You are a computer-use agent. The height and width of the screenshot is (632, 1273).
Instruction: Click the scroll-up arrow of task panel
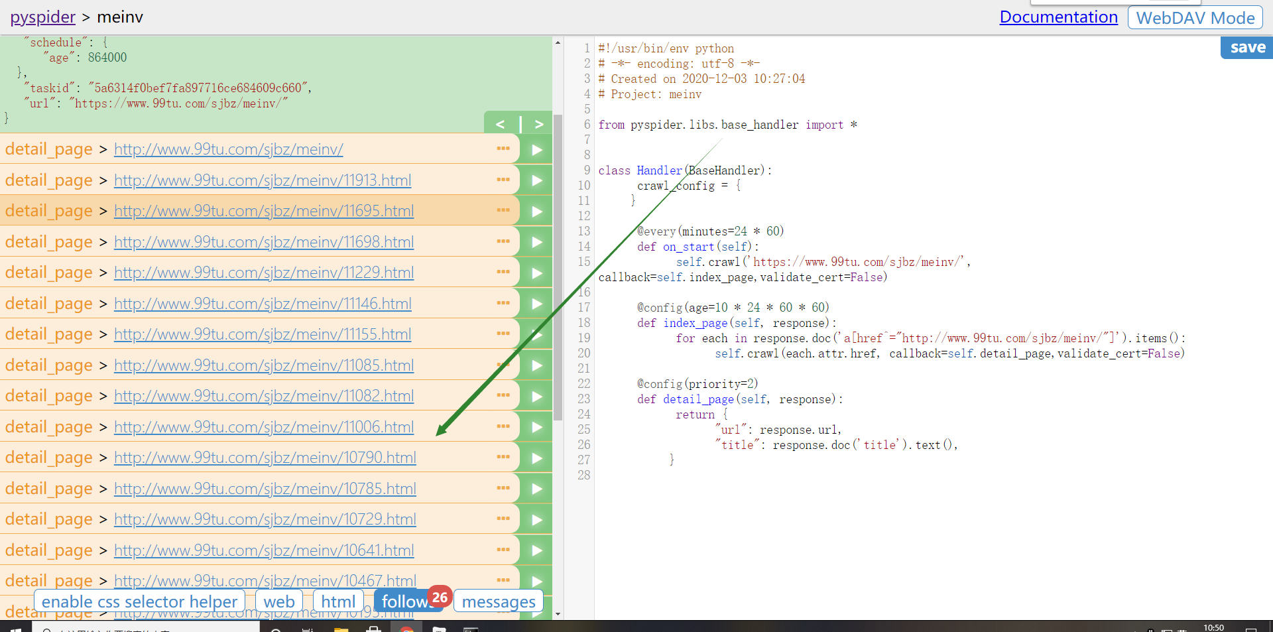tap(558, 42)
